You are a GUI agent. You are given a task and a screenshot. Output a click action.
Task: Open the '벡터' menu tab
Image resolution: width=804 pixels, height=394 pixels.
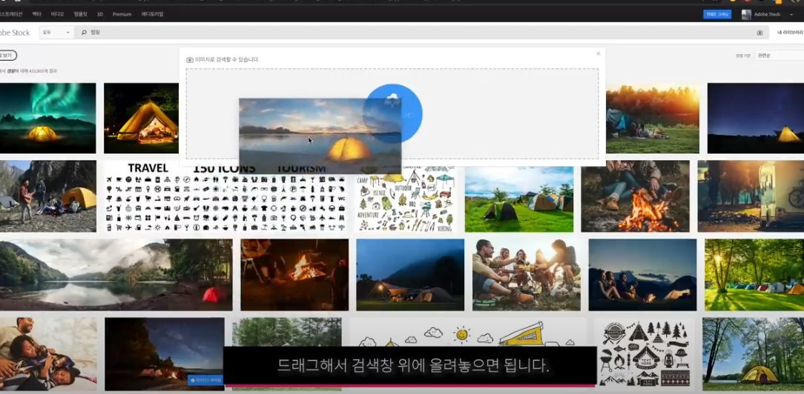pos(36,14)
